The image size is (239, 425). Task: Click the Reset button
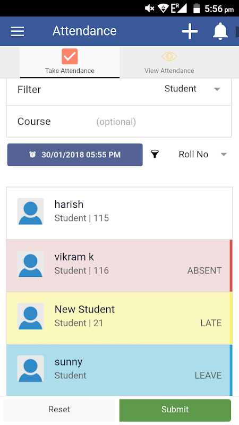[x=59, y=409]
